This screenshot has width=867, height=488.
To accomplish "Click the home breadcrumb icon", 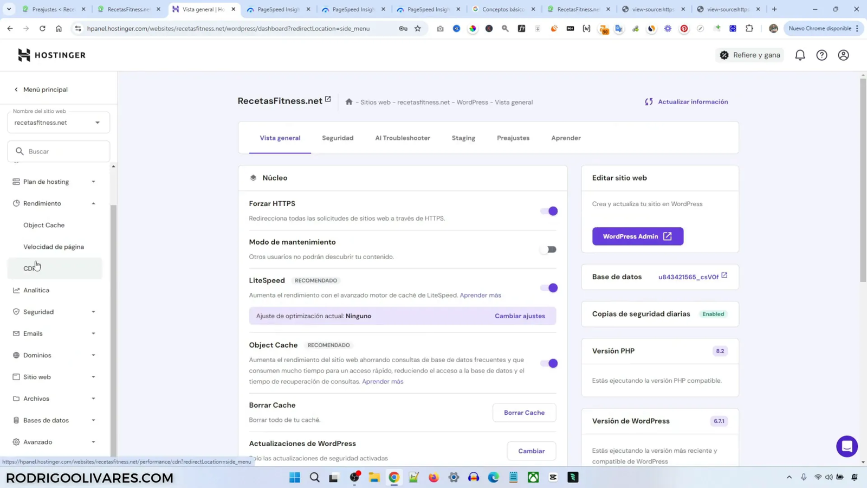I will tap(350, 101).
